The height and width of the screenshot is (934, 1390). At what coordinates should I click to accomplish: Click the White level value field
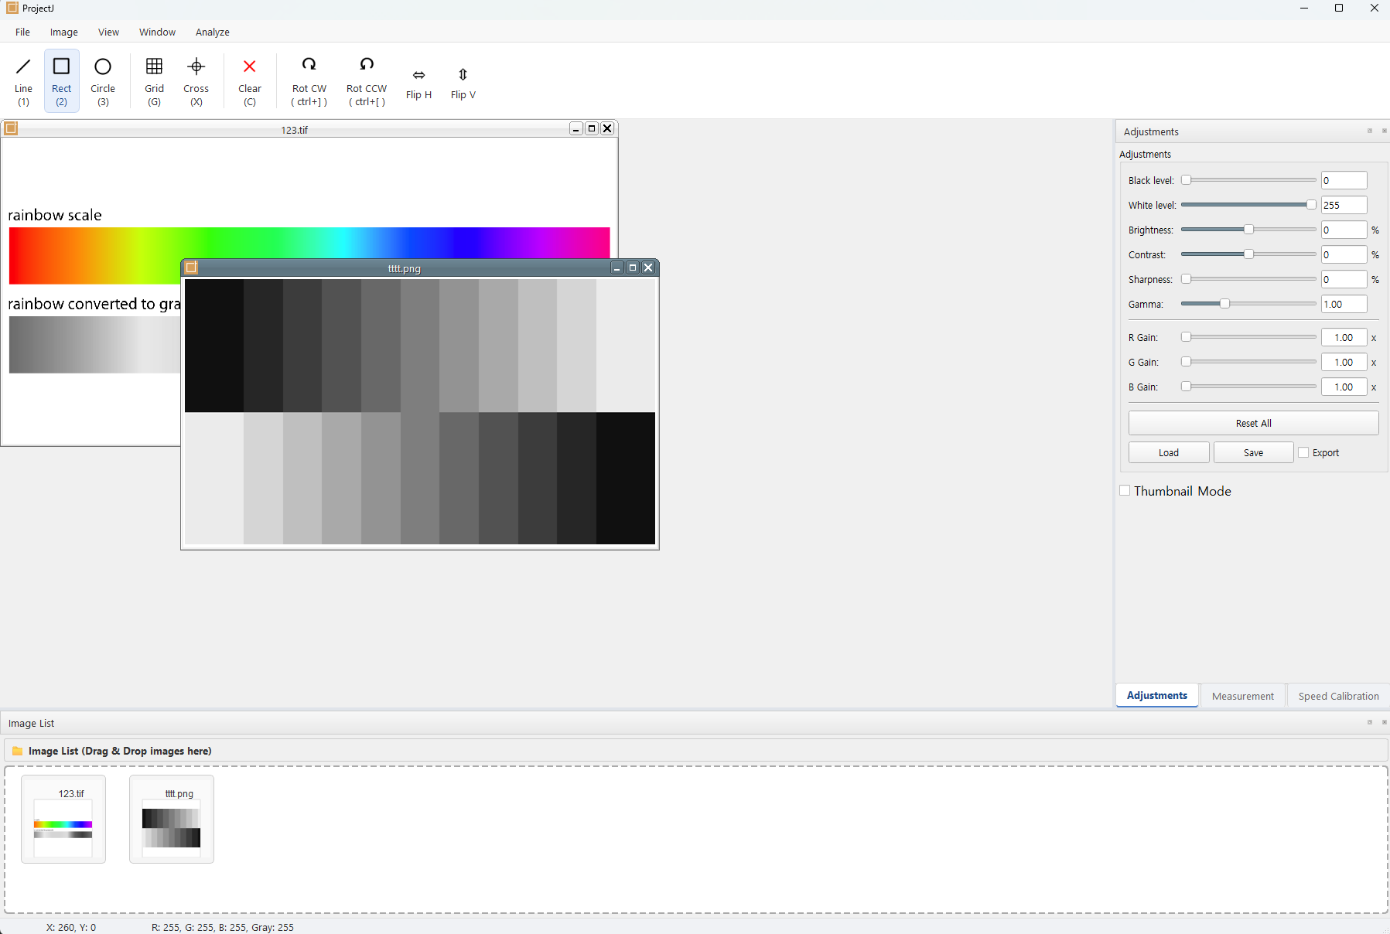pyautogui.click(x=1344, y=205)
